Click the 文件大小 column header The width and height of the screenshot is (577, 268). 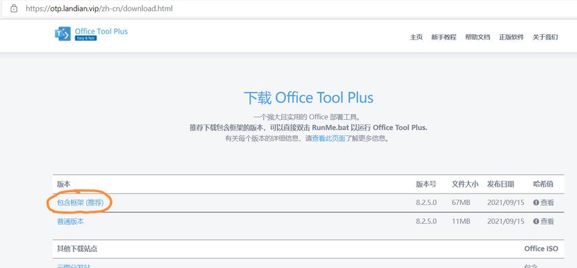point(465,184)
